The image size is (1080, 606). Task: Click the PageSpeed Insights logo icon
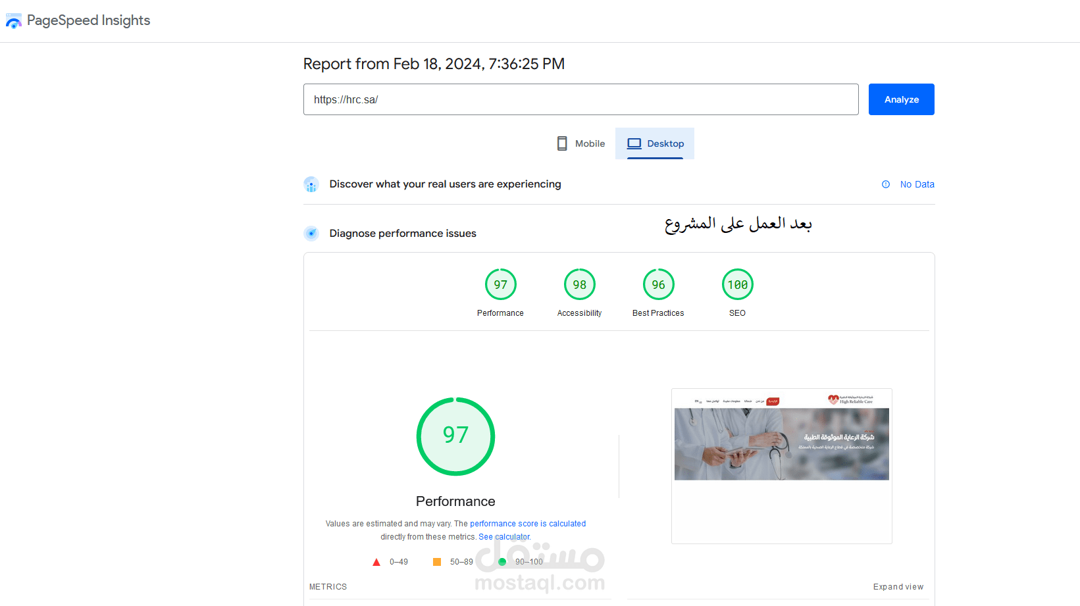pyautogui.click(x=14, y=21)
